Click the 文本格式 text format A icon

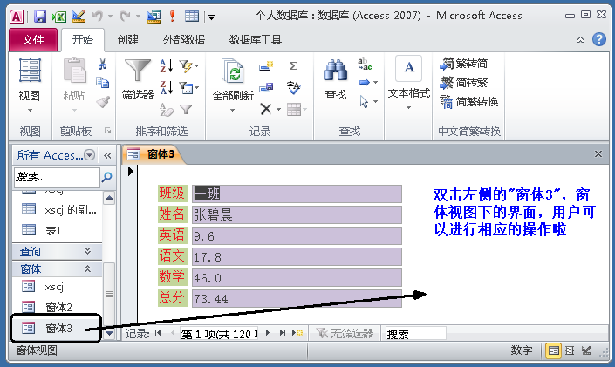click(409, 68)
